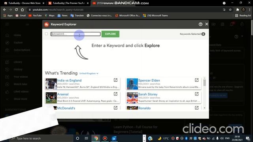Open taskbar notification center icon
The image size is (253, 142).
[x=247, y=138]
